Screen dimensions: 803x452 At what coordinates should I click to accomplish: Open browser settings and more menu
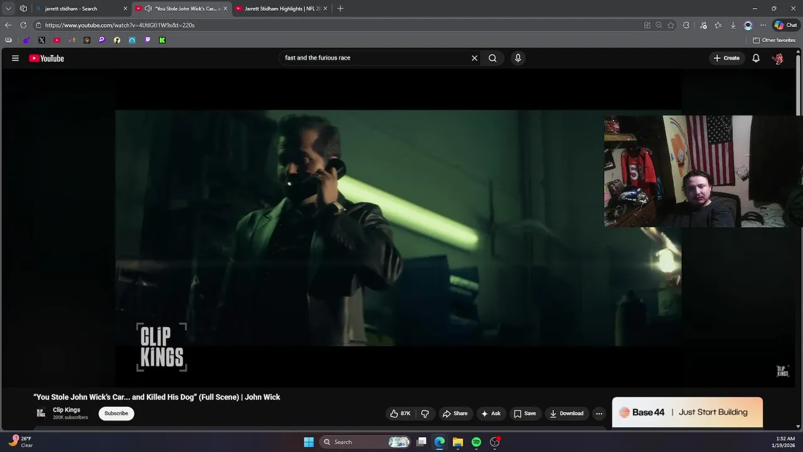(x=763, y=25)
